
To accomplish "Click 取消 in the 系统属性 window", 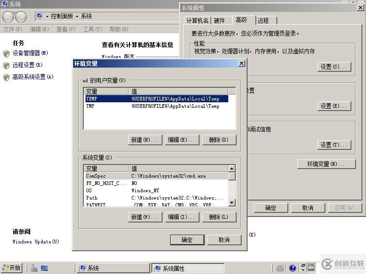I will [308, 208].
